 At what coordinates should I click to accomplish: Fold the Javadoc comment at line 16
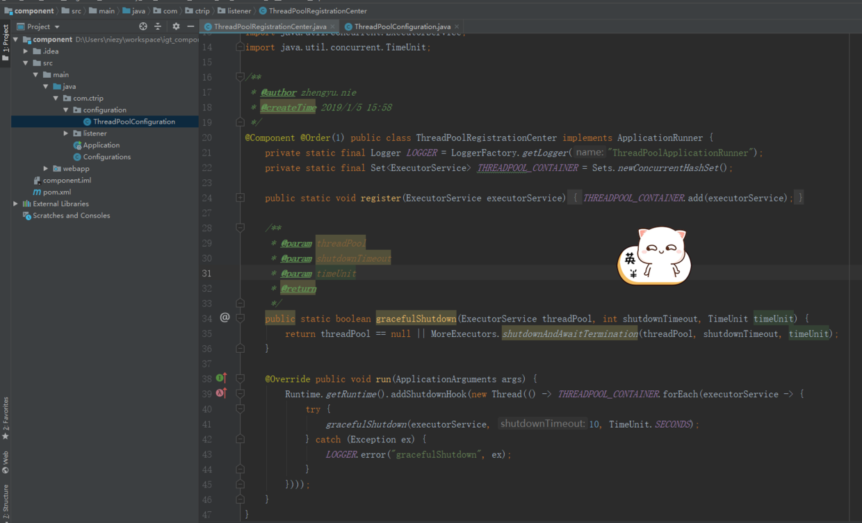click(x=240, y=77)
